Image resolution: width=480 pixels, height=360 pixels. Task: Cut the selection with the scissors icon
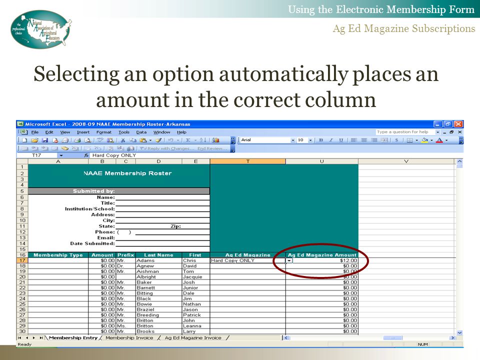pos(123,140)
